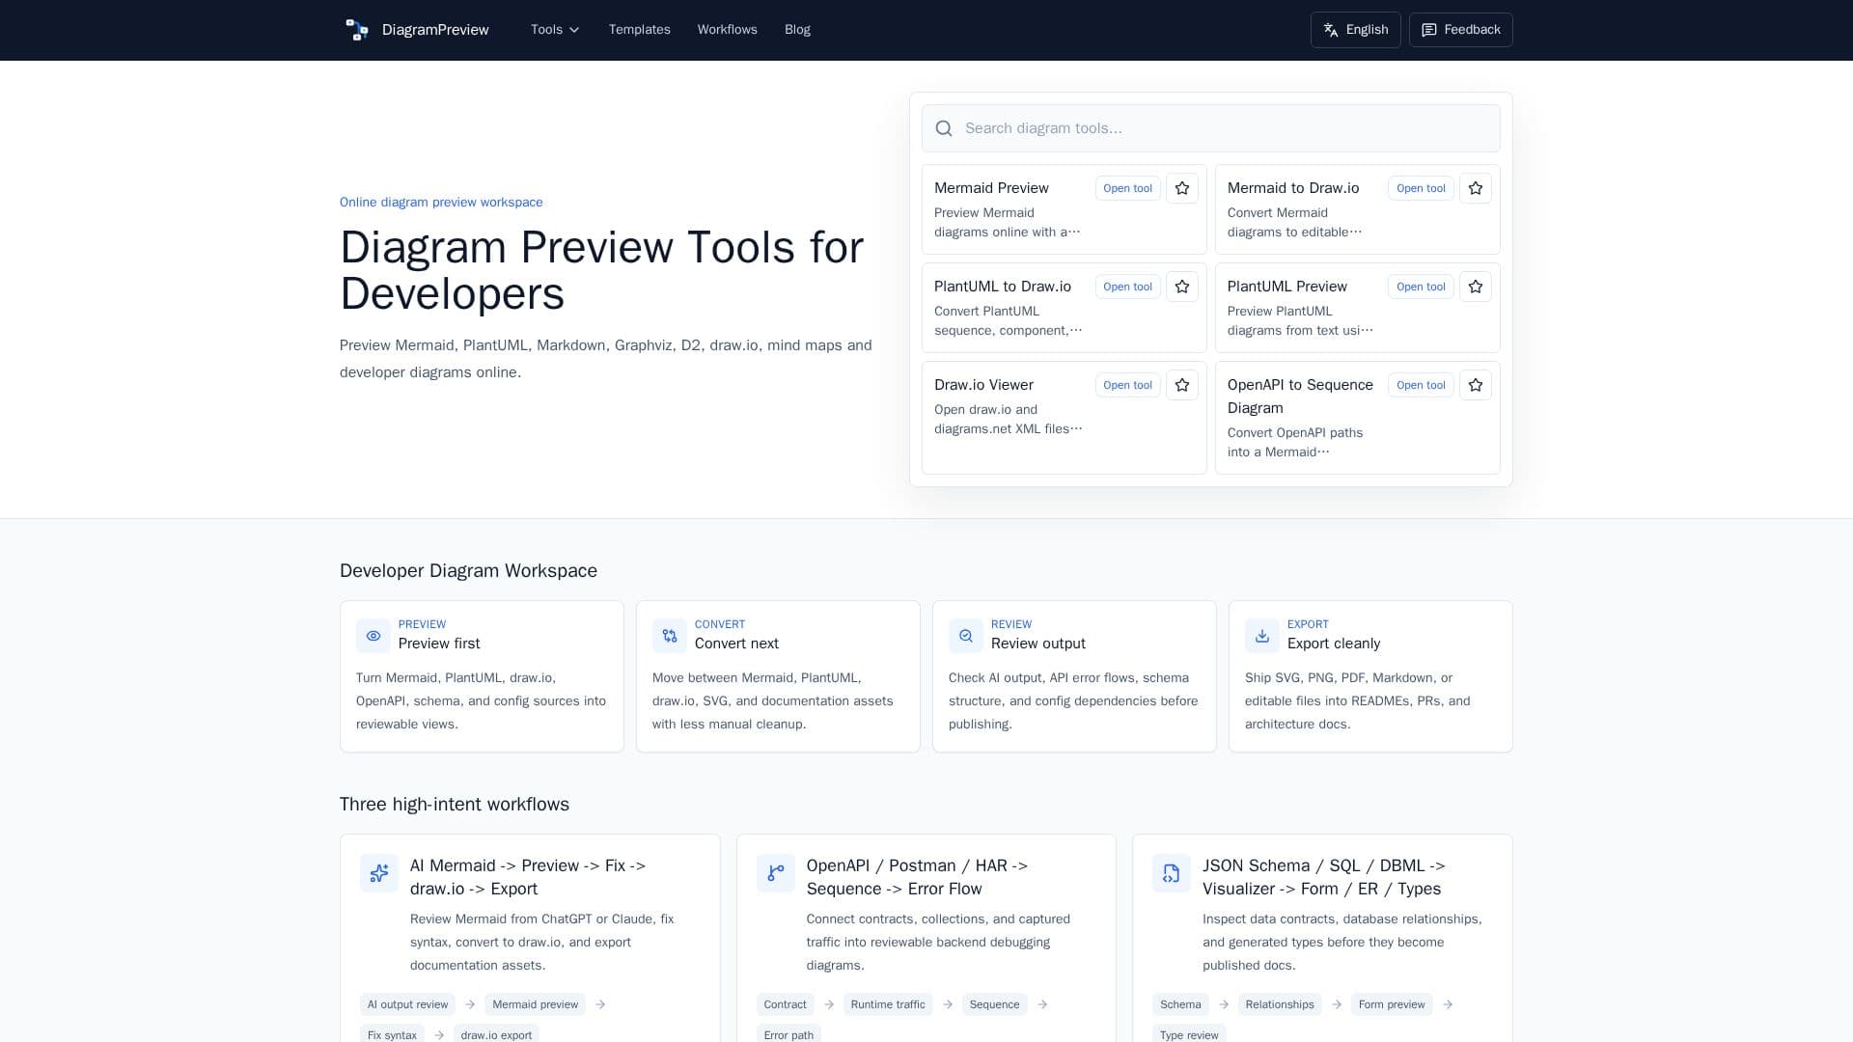Expand the Tools dropdown menu
Image resolution: width=1853 pixels, height=1042 pixels.
(556, 30)
